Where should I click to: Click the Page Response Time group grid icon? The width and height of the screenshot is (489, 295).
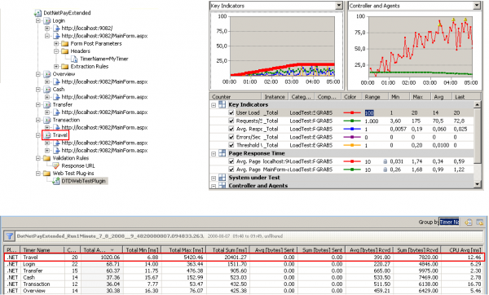(222, 153)
